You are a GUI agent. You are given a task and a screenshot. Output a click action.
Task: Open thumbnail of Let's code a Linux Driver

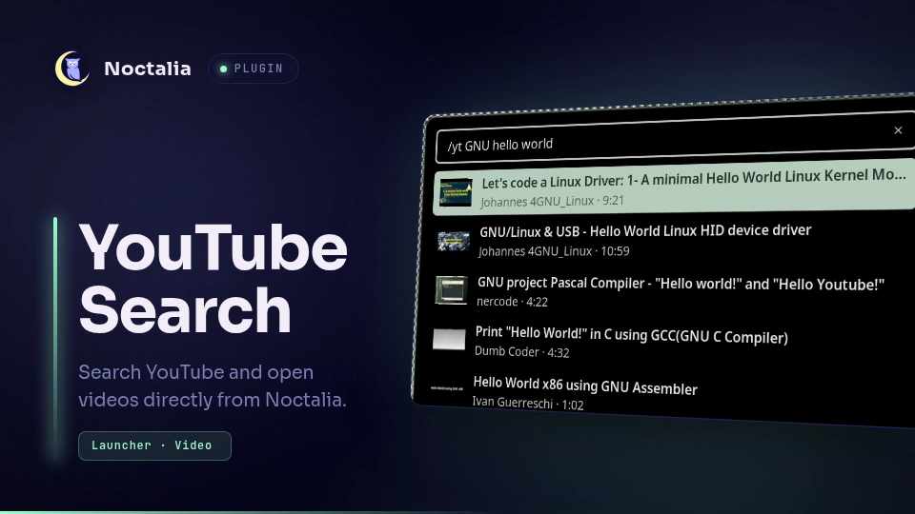tap(456, 192)
